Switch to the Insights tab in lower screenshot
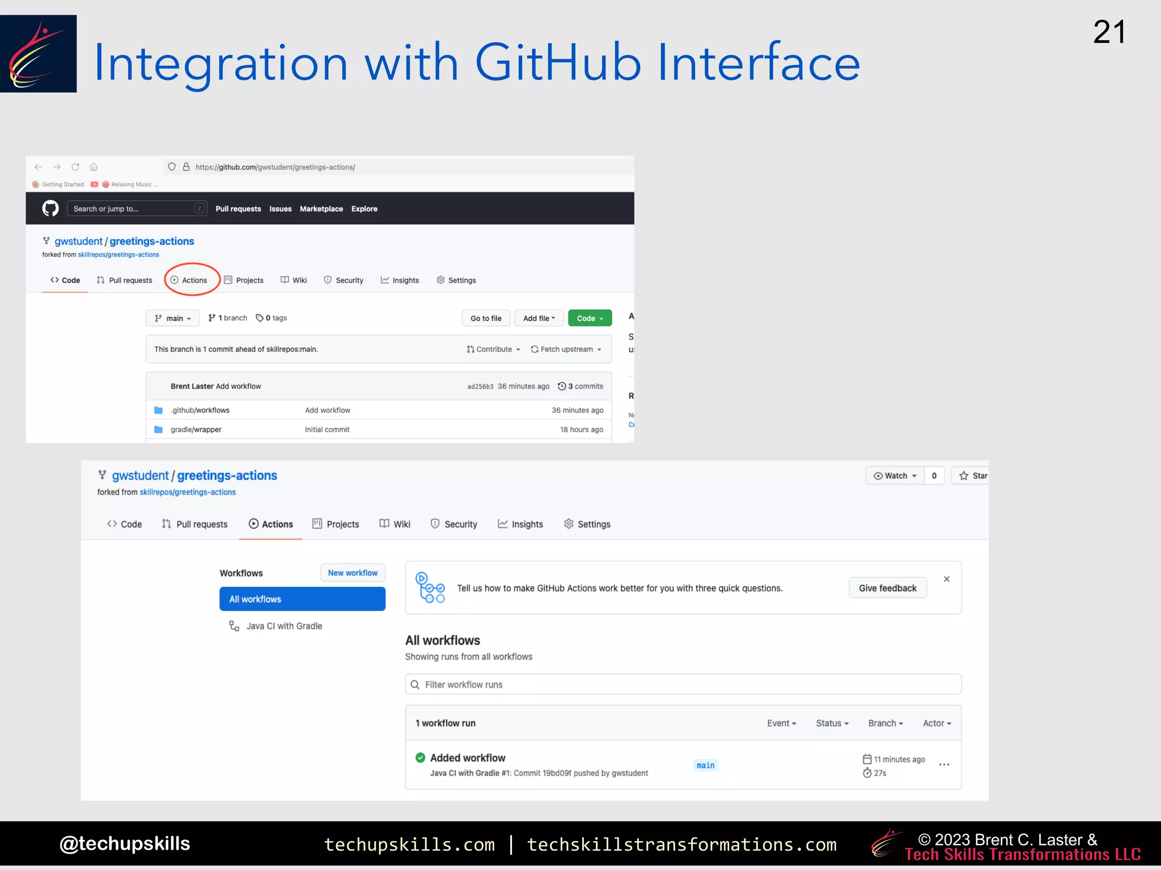Image resolution: width=1161 pixels, height=870 pixels. [520, 524]
